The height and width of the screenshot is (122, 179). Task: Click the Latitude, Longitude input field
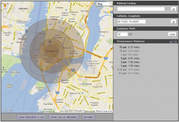click(x=131, y=21)
